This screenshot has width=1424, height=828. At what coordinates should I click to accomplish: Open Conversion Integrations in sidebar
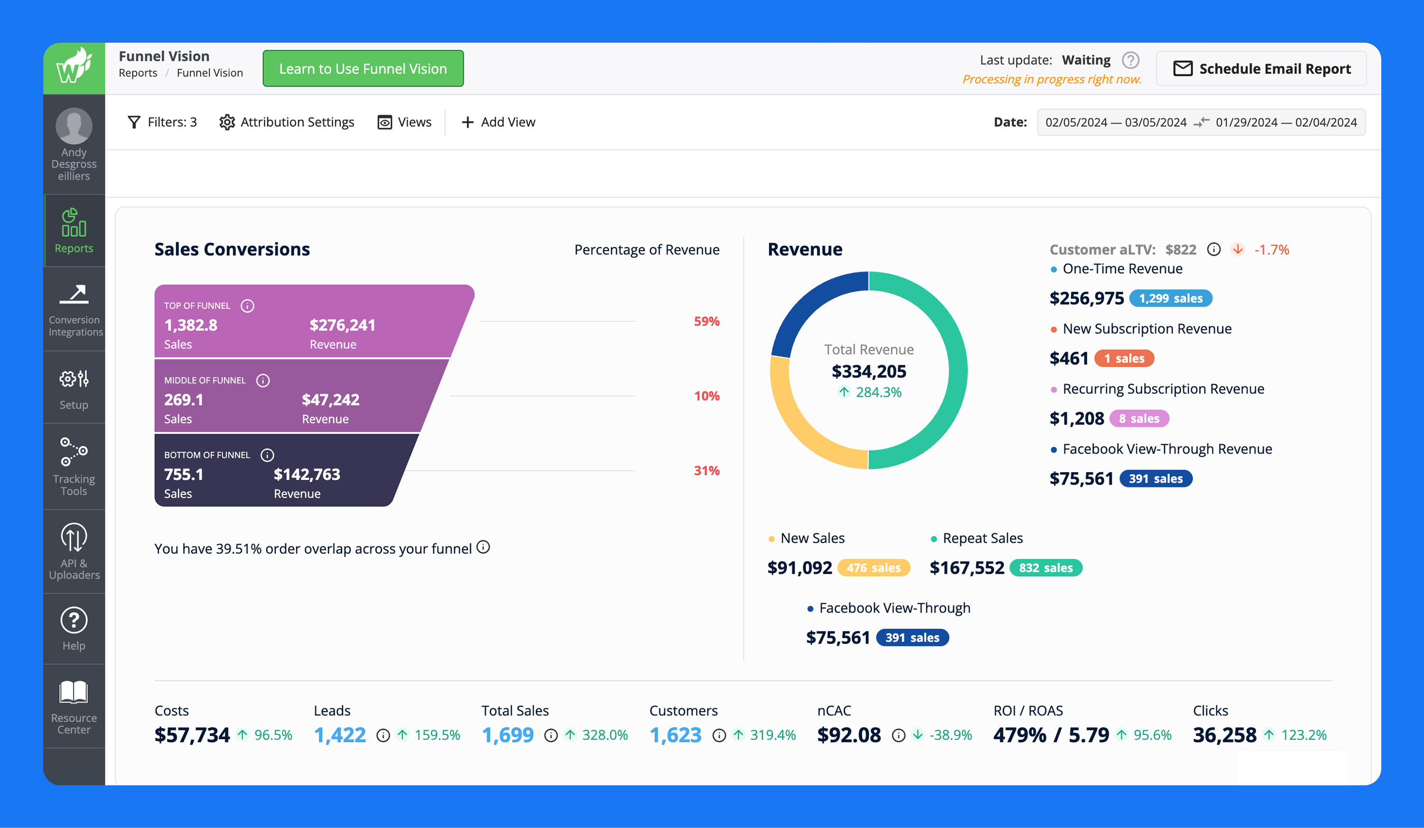point(75,309)
